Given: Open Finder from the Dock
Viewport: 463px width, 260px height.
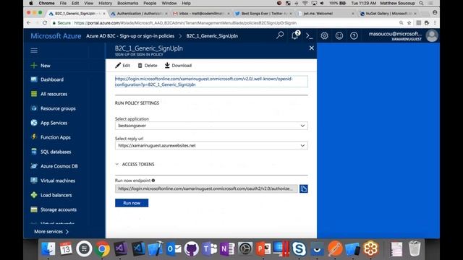Looking at the screenshot, I should pyautogui.click(x=48, y=248).
